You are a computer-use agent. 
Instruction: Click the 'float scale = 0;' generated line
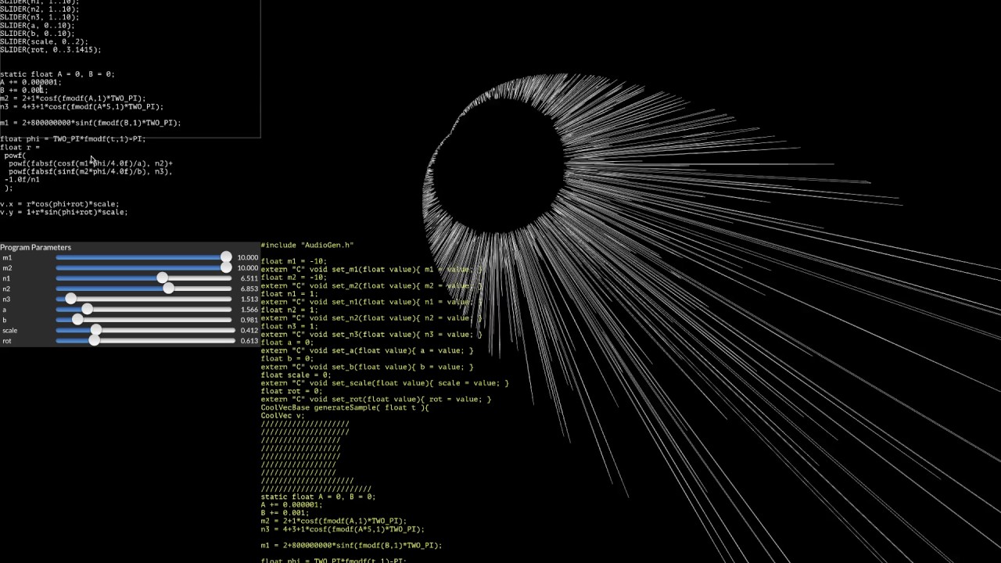(296, 375)
